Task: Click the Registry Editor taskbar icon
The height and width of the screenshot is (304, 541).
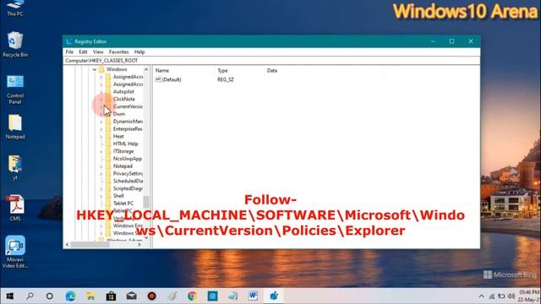Action: point(274,296)
